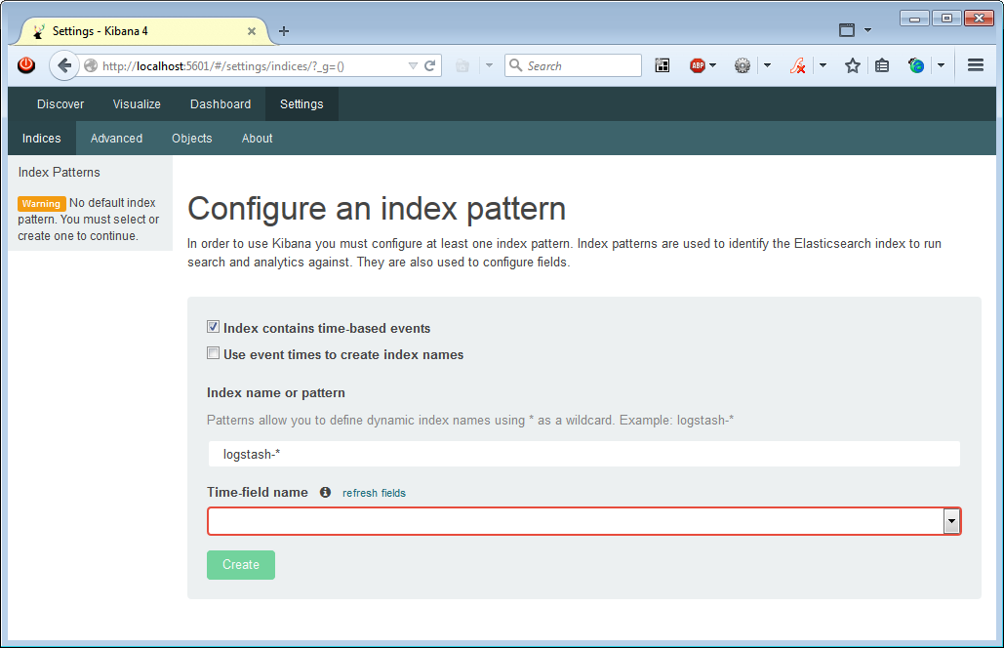This screenshot has height=648, width=1004.
Task: Open the ABP icon dropdown arrow
Action: 712,65
